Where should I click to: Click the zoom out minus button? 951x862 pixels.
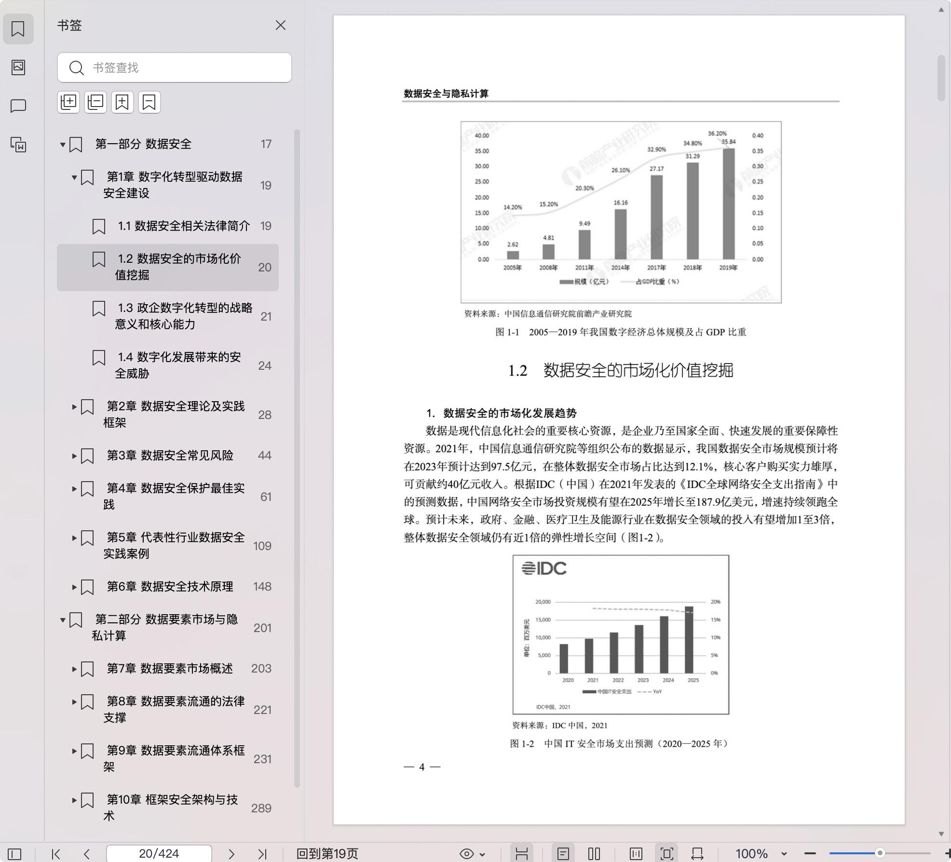point(810,854)
